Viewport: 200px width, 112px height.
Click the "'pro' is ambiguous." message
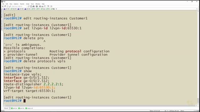[x=22, y=45]
